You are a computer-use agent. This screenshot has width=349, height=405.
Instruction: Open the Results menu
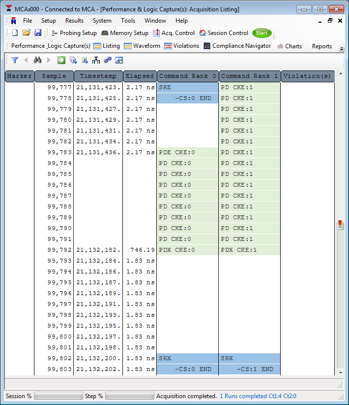pos(74,21)
